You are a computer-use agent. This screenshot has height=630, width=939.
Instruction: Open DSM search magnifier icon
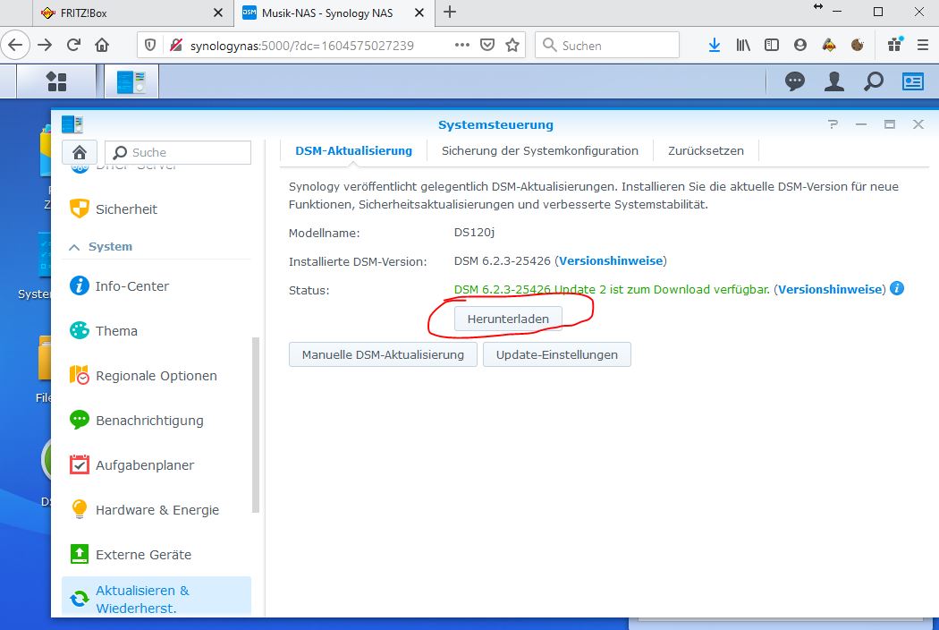point(873,81)
